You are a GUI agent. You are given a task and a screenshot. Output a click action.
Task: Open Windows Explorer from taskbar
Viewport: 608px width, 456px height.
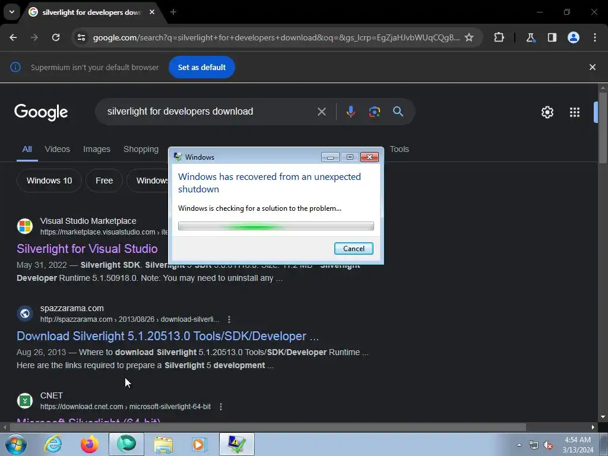tap(163, 444)
